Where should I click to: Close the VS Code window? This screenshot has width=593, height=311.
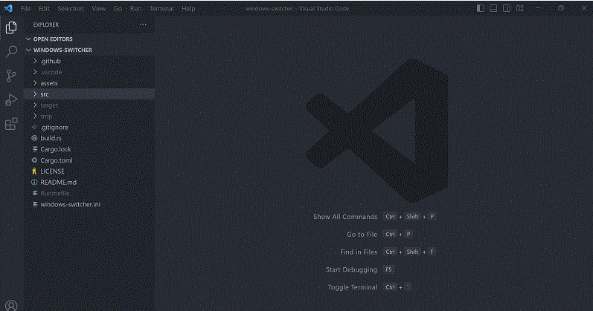(x=583, y=8)
